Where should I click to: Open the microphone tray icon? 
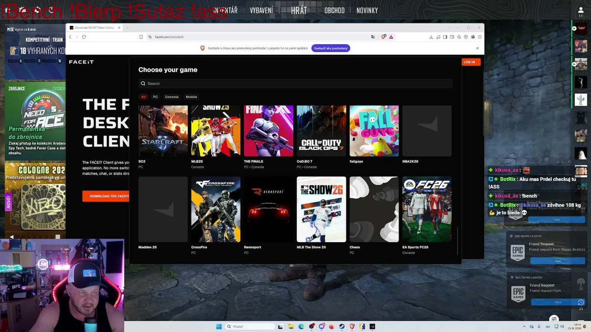pyautogui.click(x=539, y=326)
